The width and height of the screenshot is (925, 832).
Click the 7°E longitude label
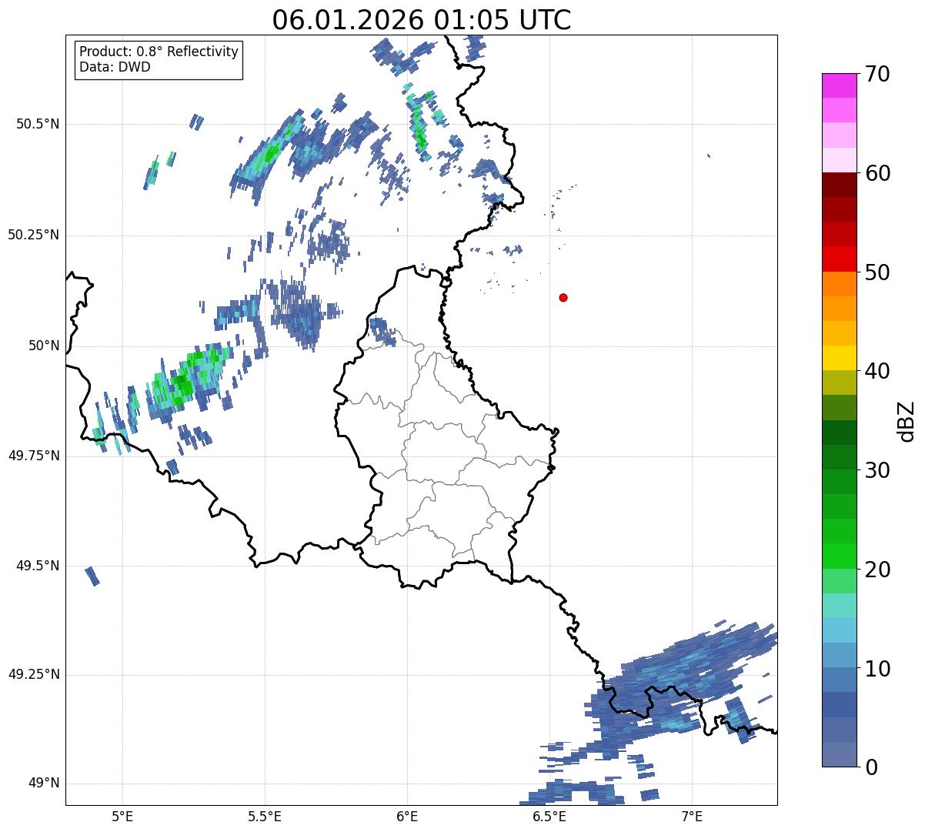point(693,817)
